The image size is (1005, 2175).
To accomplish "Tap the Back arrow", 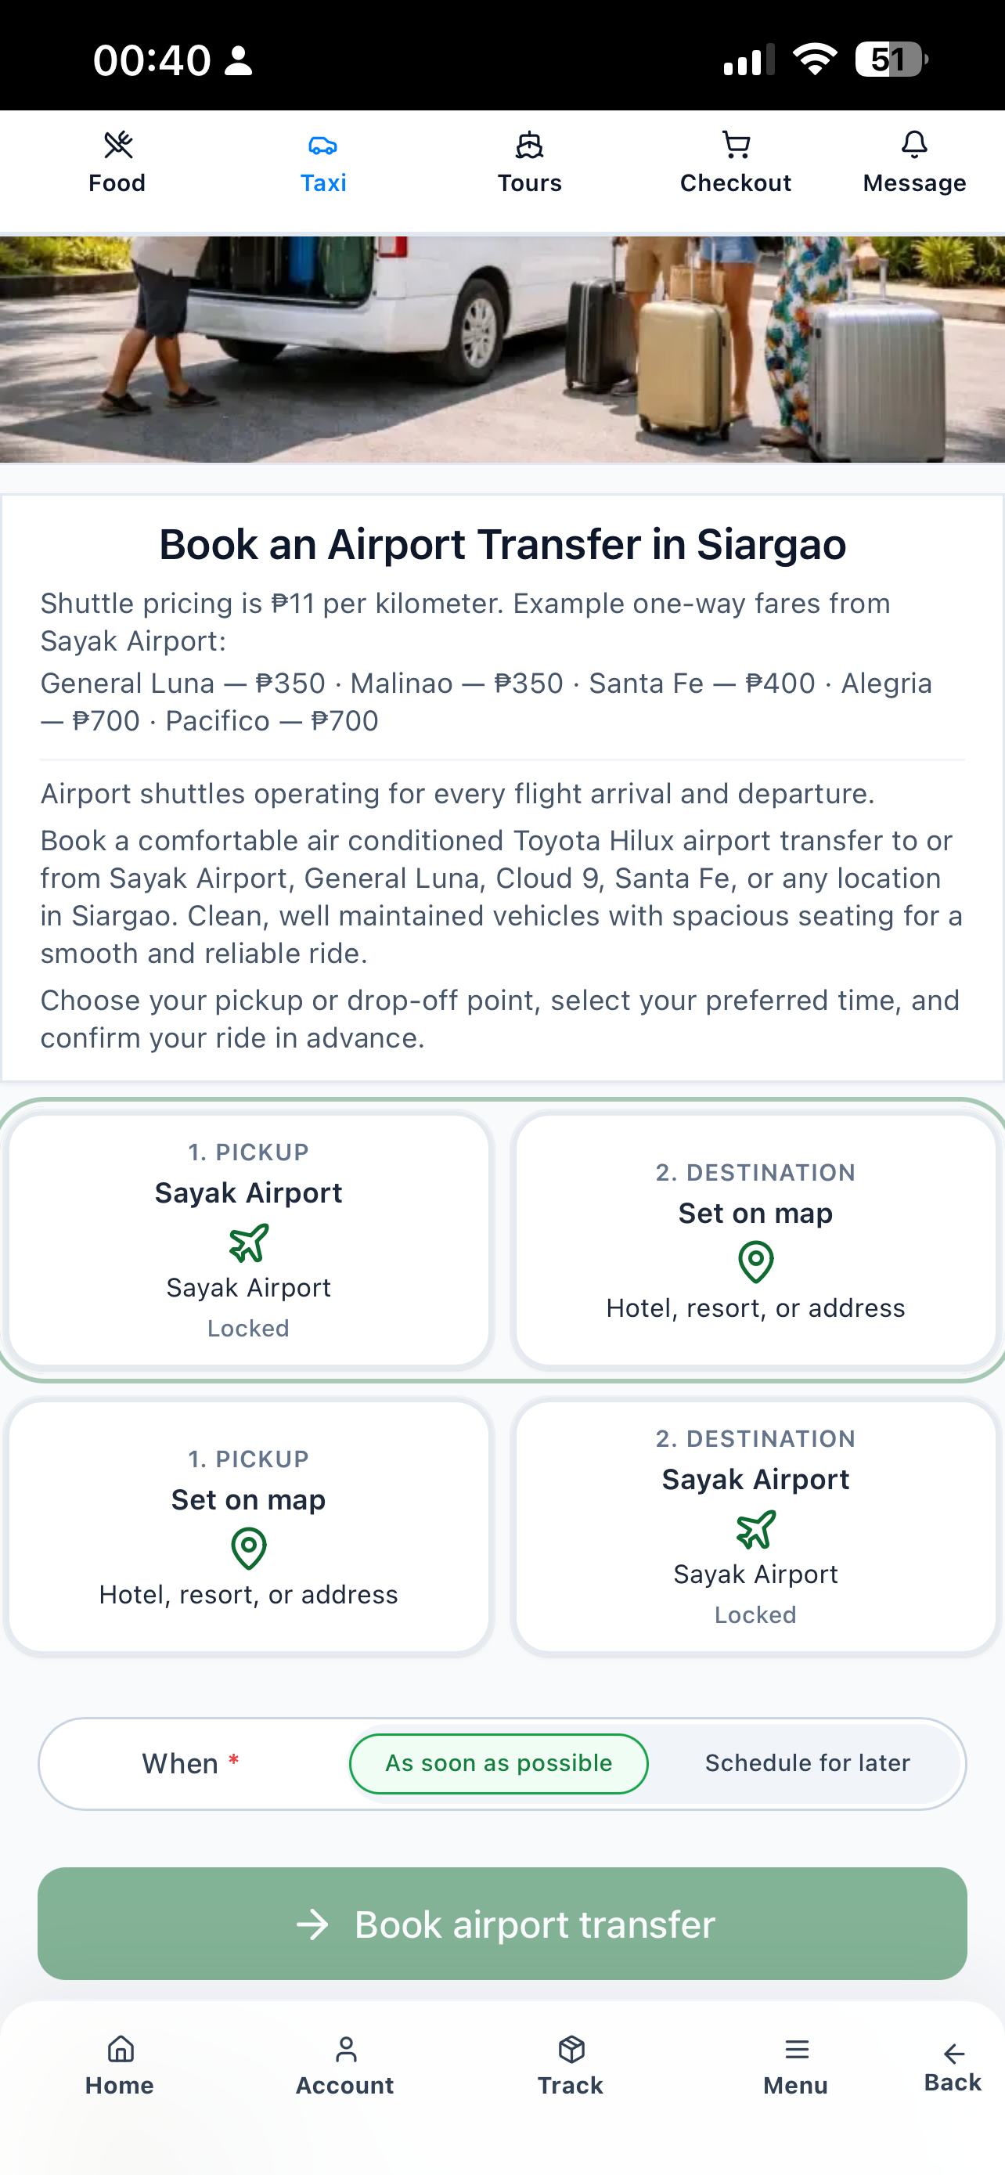I will point(953,2067).
